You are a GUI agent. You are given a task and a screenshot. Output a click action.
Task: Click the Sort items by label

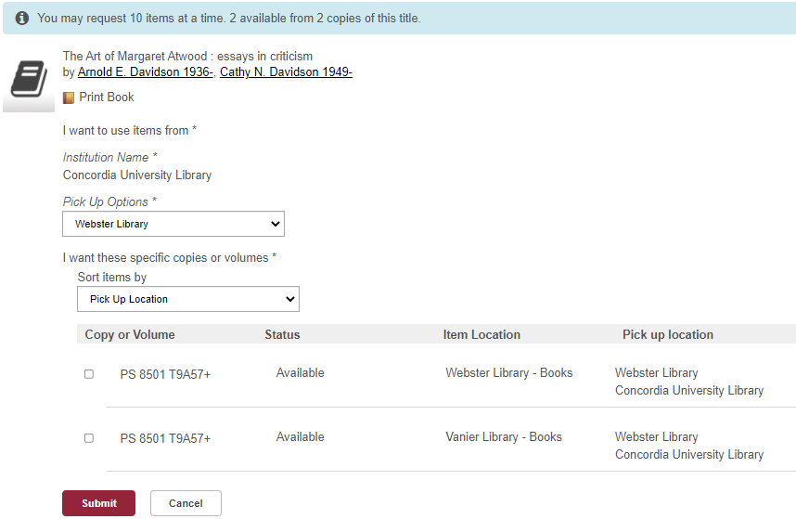pos(112,278)
